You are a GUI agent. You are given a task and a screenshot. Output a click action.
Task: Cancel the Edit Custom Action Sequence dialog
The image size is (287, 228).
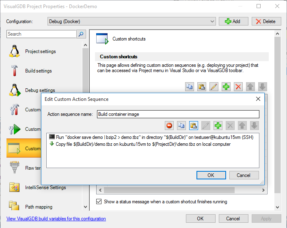coord(244,175)
